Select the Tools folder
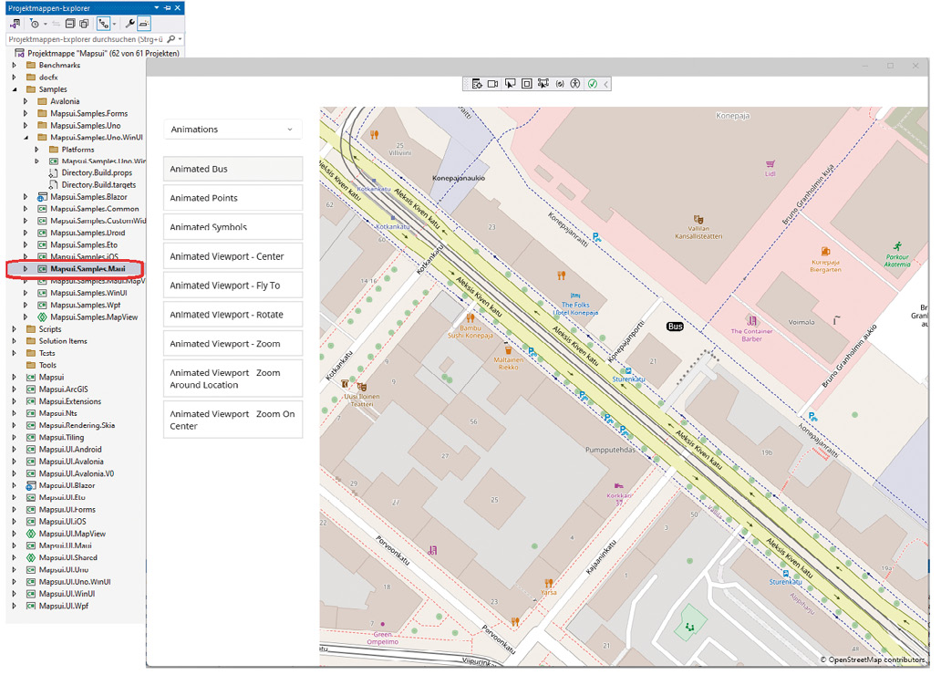This screenshot has height=675, width=941. (47, 365)
